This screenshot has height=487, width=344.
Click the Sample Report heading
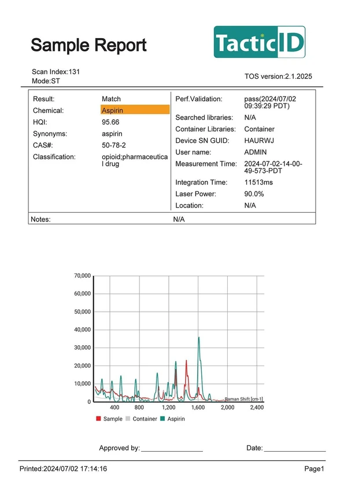tap(88, 45)
